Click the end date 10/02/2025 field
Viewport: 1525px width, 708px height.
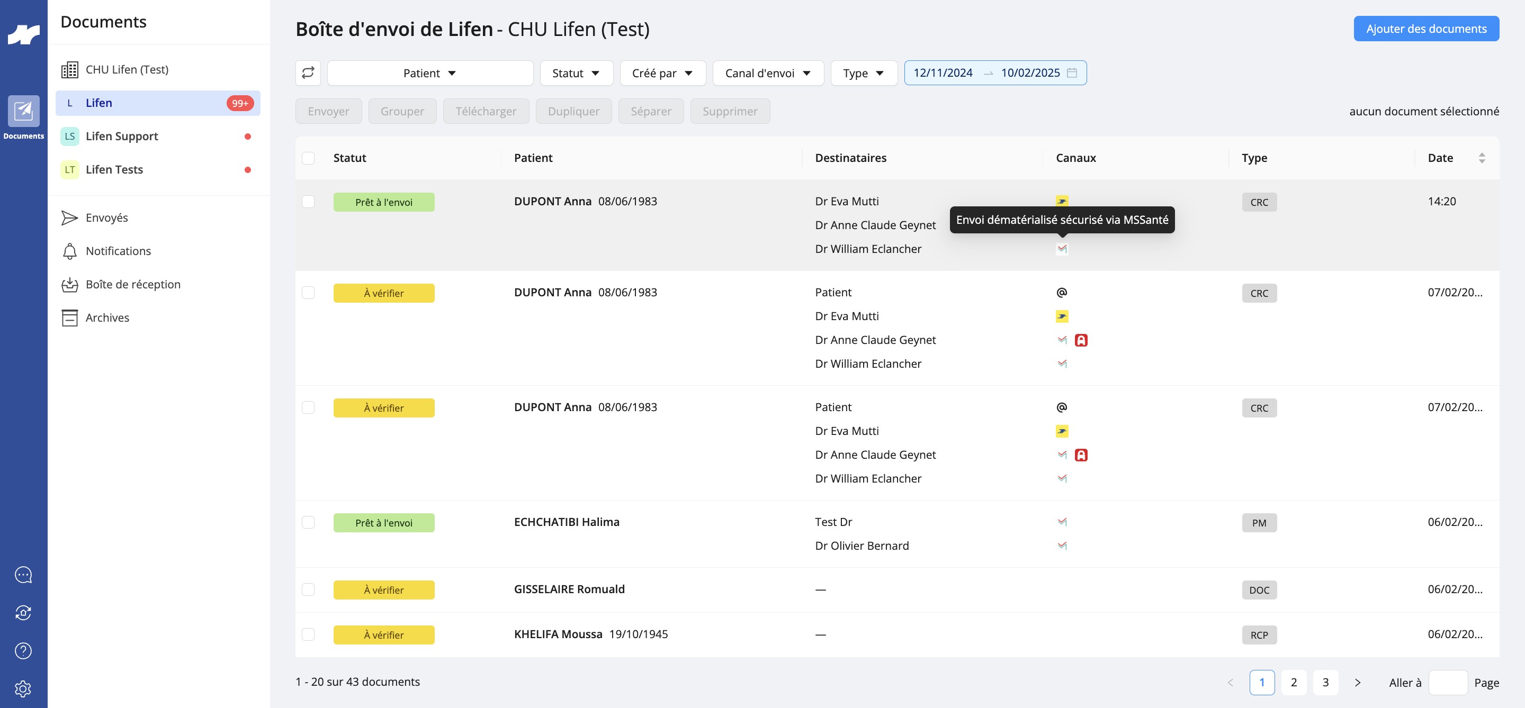click(x=1030, y=72)
